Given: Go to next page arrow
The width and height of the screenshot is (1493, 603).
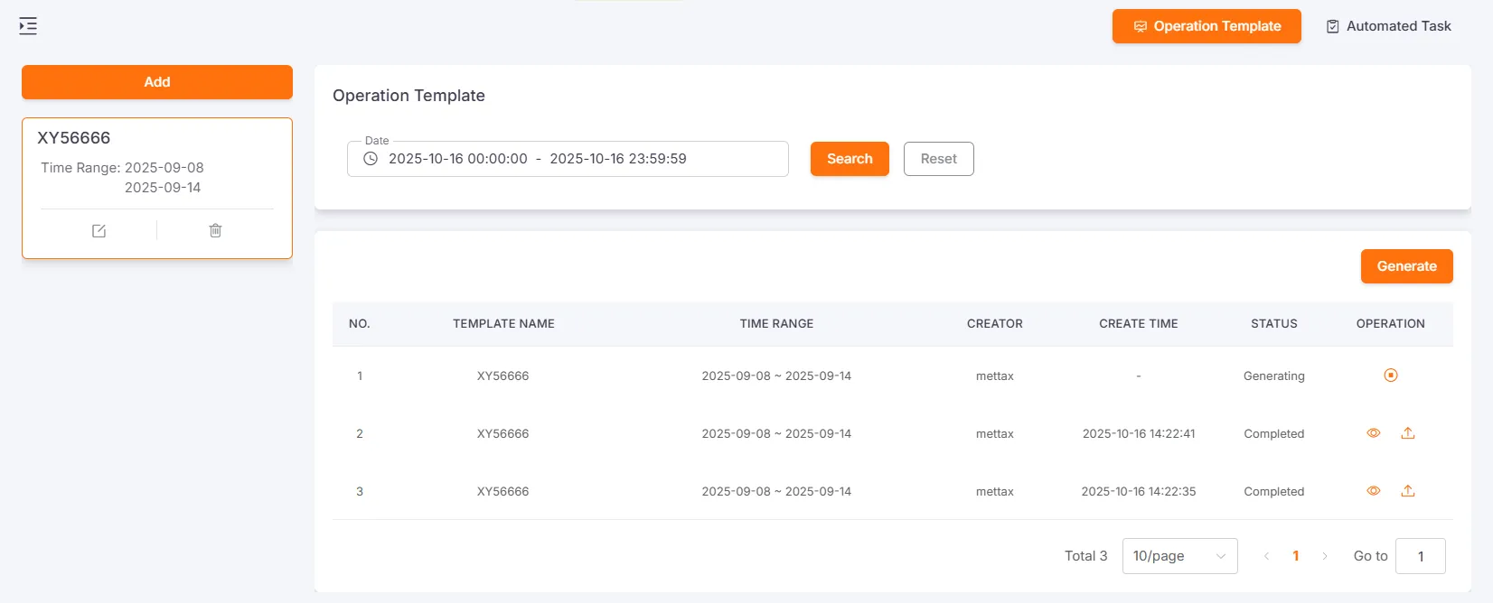Looking at the screenshot, I should [1325, 556].
